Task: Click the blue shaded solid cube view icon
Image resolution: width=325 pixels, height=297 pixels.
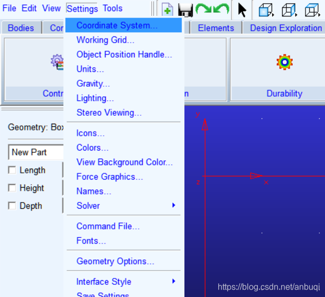Action: point(266,10)
